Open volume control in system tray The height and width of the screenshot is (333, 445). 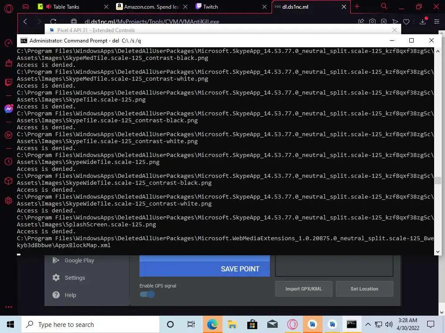(389, 324)
